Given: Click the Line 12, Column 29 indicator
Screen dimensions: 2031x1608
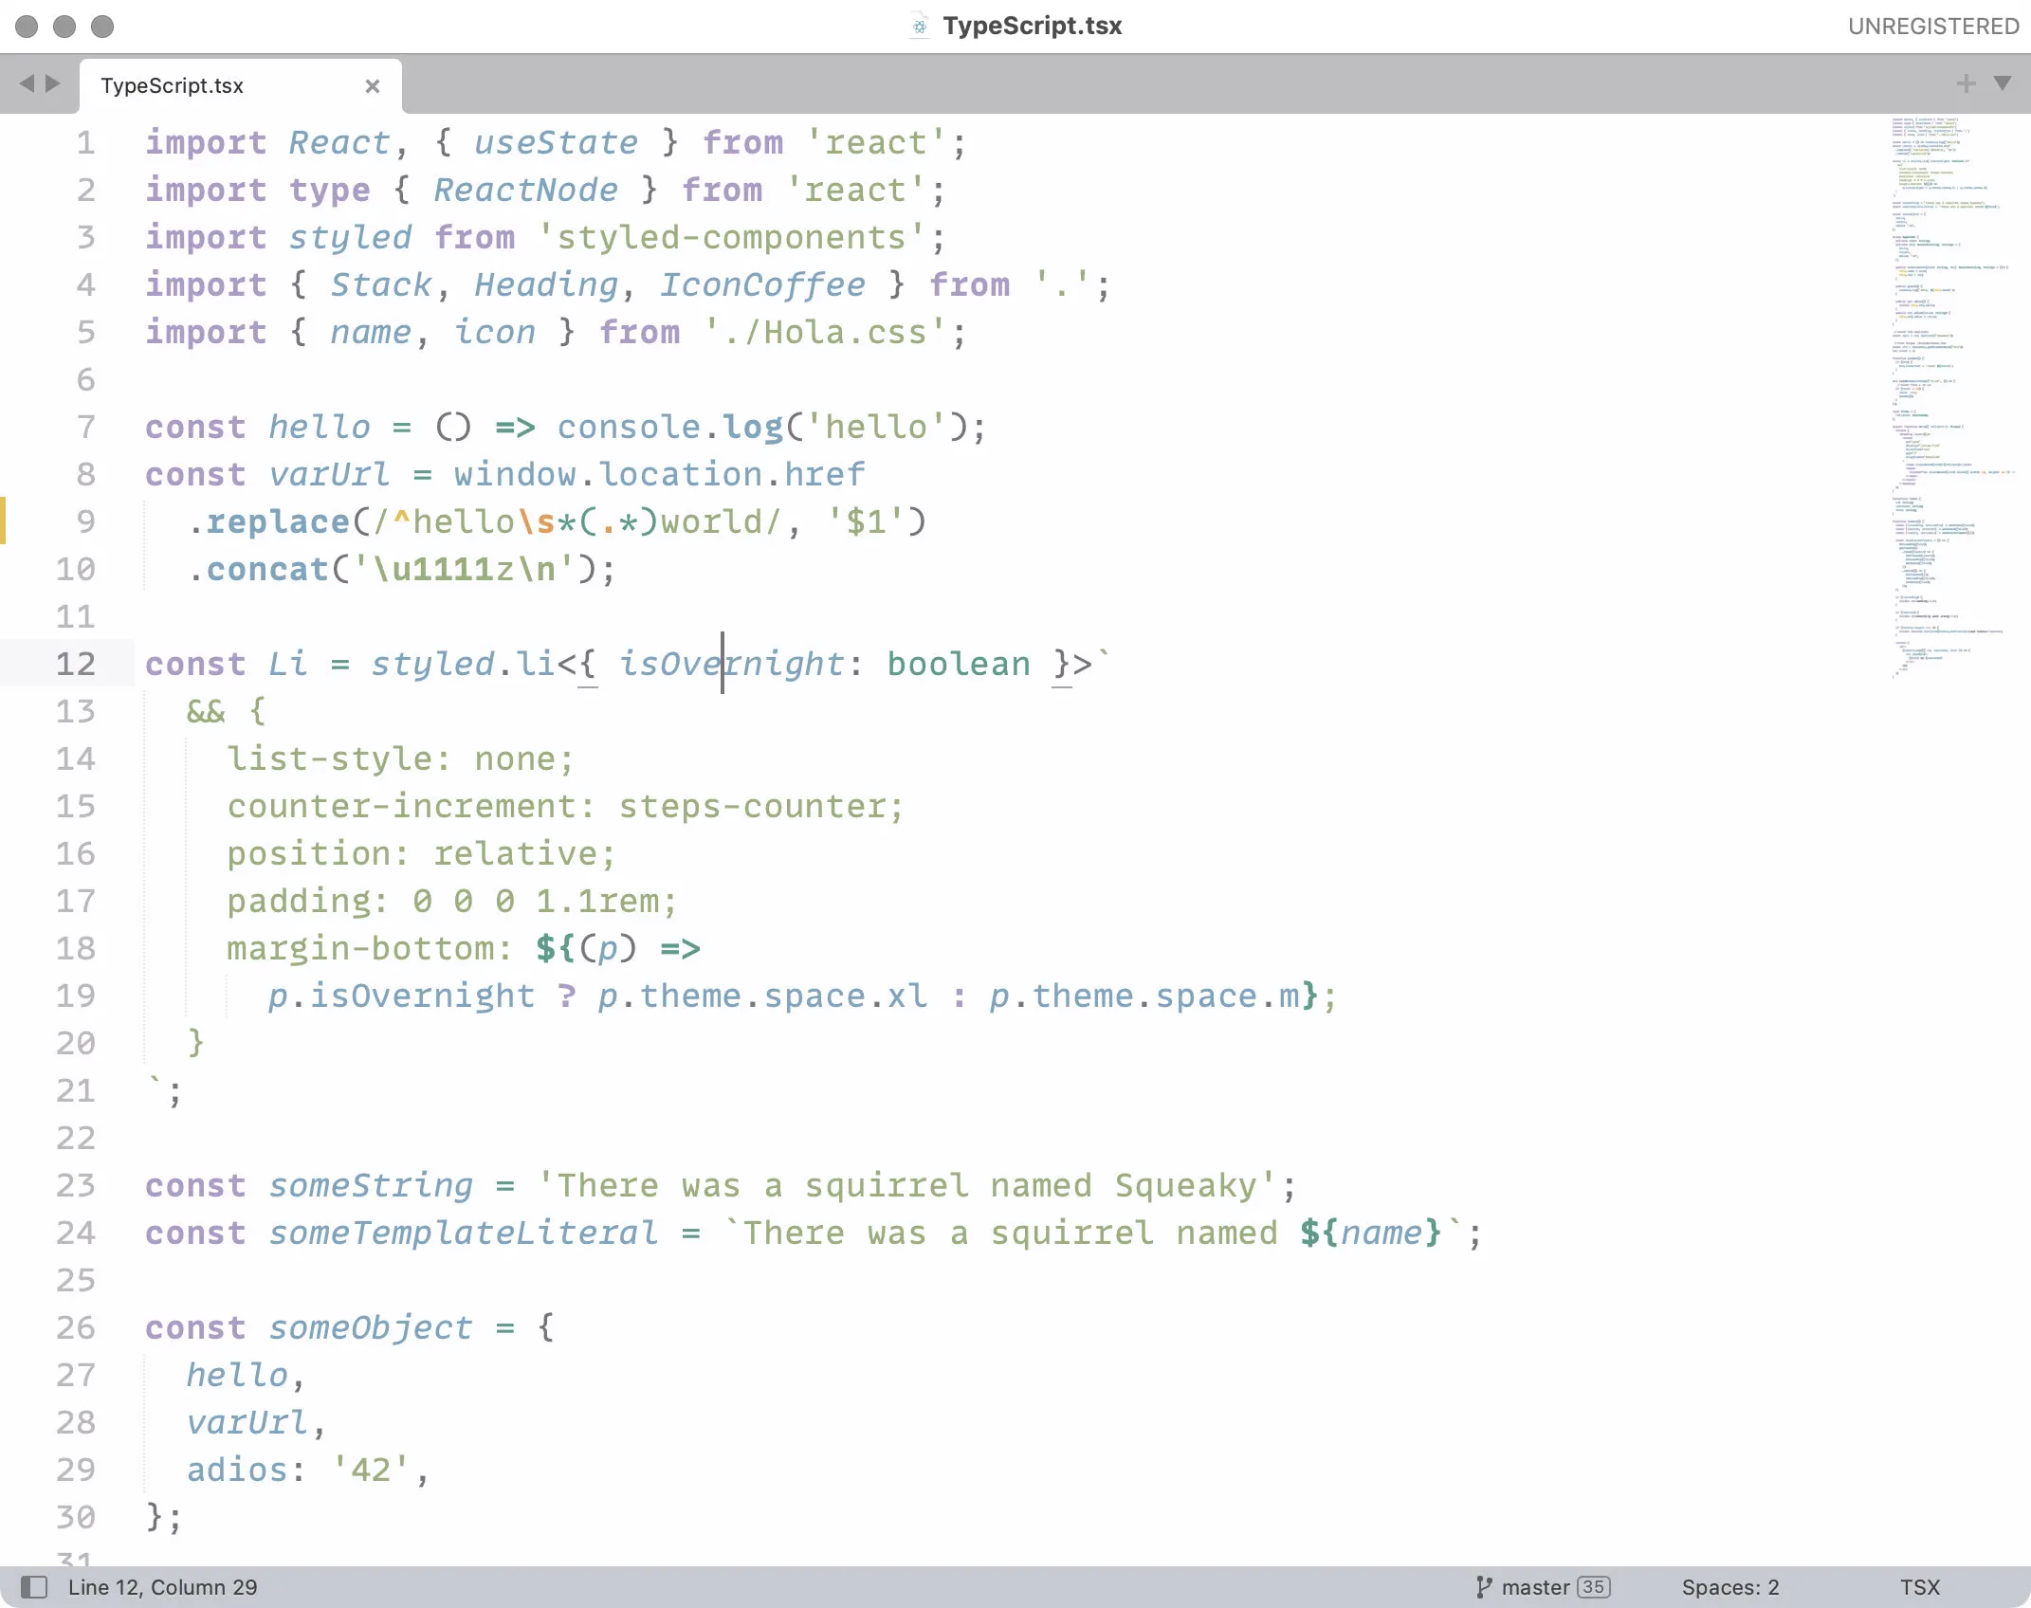Looking at the screenshot, I should 163,1586.
